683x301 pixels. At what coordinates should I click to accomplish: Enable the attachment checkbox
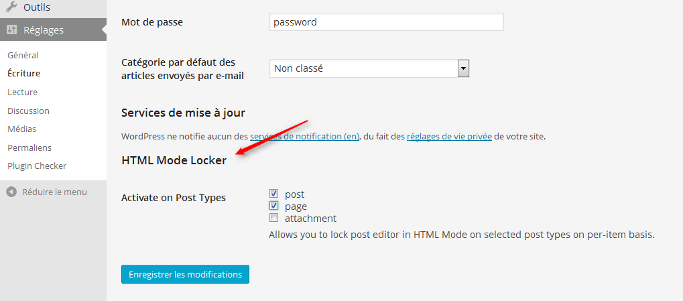click(x=274, y=218)
